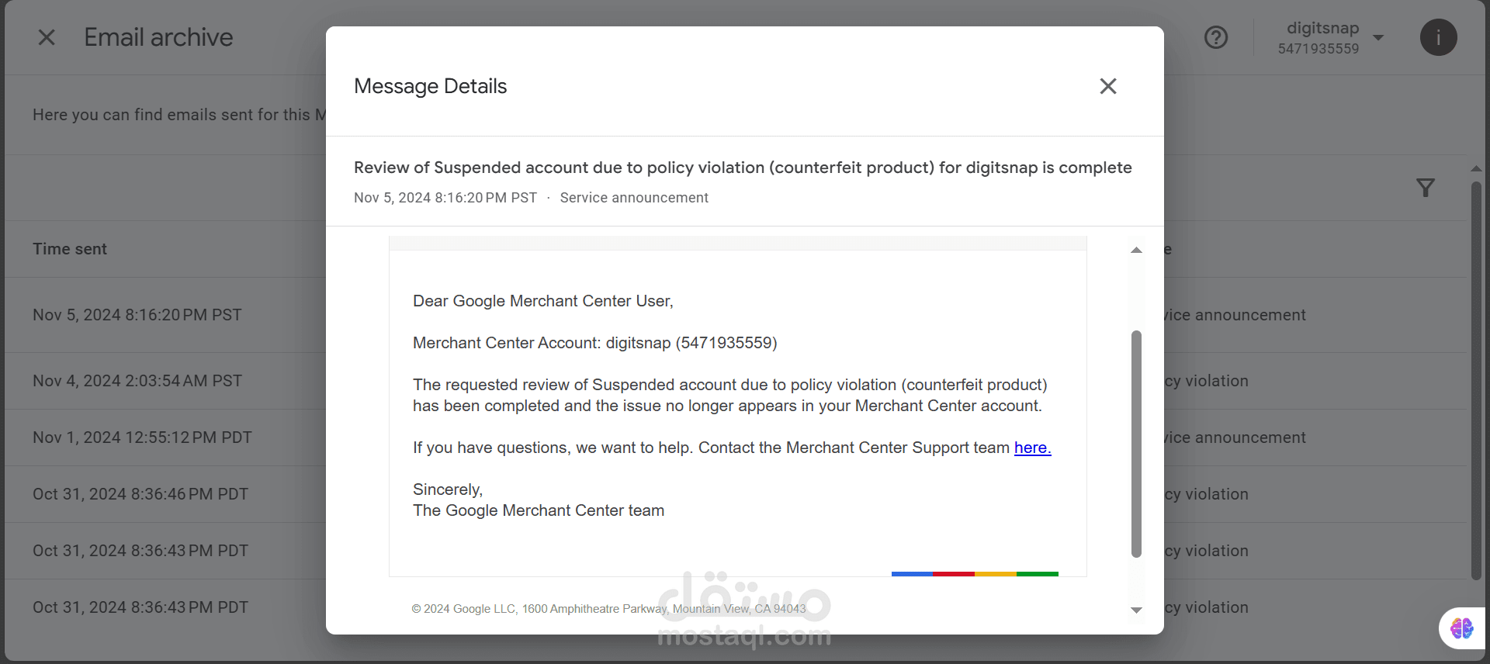Close the Message Details dialog
Viewport: 1490px width, 664px height.
coord(1108,86)
